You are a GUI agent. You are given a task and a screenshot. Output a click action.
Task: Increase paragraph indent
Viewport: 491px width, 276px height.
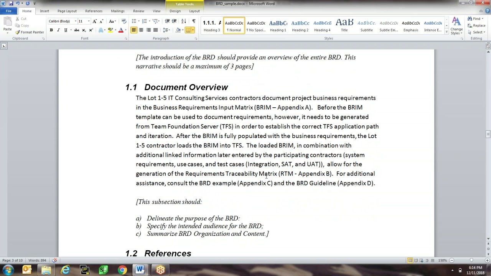pyautogui.click(x=174, y=21)
